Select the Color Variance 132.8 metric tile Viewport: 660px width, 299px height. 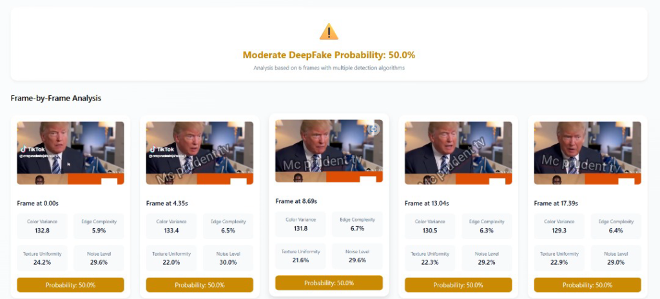pyautogui.click(x=42, y=226)
